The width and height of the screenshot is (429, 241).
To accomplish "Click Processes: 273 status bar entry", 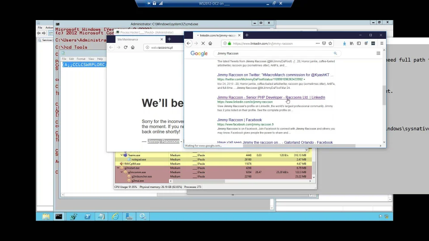I will [193, 187].
